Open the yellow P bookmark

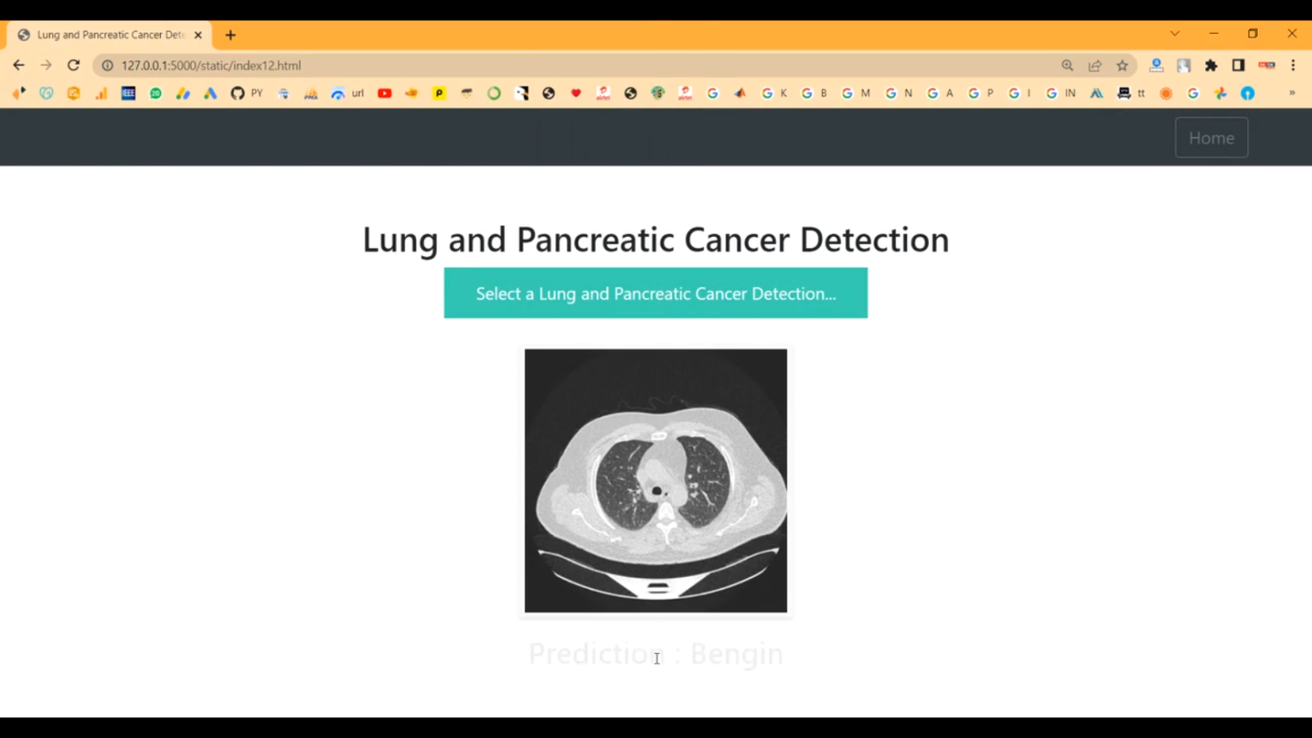(x=439, y=94)
